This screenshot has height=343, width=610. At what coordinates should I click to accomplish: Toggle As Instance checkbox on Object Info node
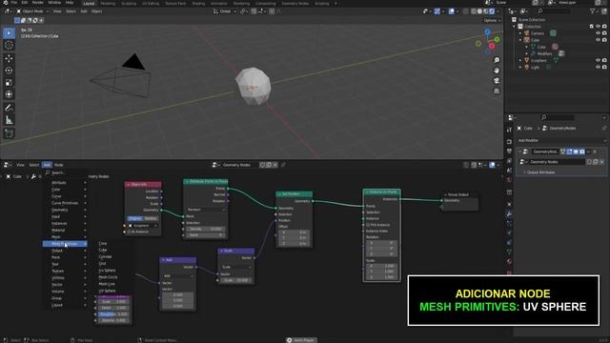pos(129,232)
